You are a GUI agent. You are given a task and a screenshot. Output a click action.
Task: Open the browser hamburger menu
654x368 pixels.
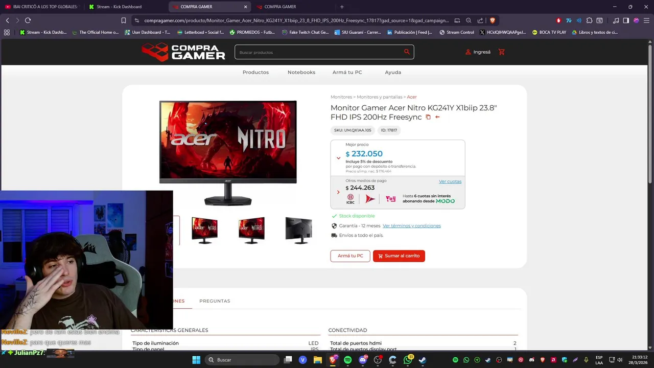click(x=646, y=20)
